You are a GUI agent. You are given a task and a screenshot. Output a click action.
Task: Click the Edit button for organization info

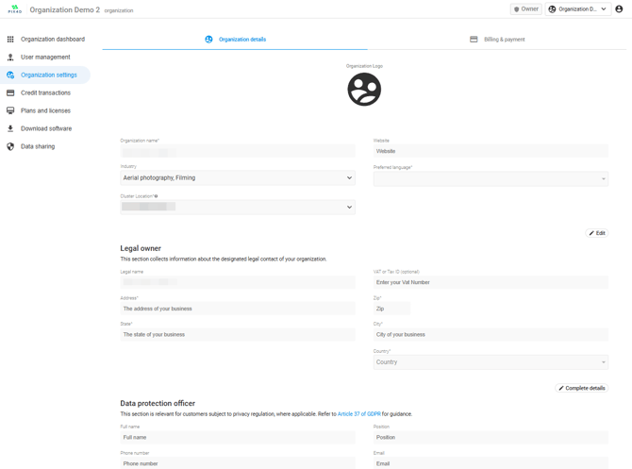point(597,233)
